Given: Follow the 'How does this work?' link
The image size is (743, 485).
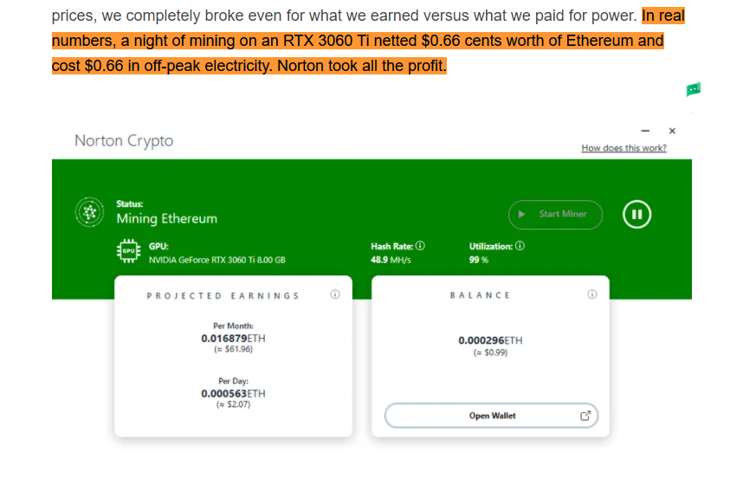Looking at the screenshot, I should tap(623, 148).
